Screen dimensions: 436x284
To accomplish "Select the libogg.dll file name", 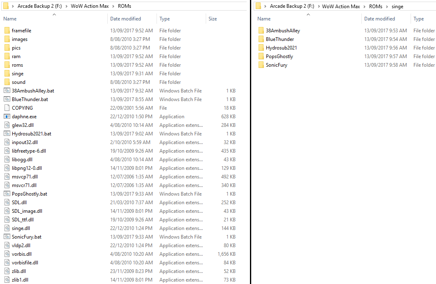I will pyautogui.click(x=22, y=159).
